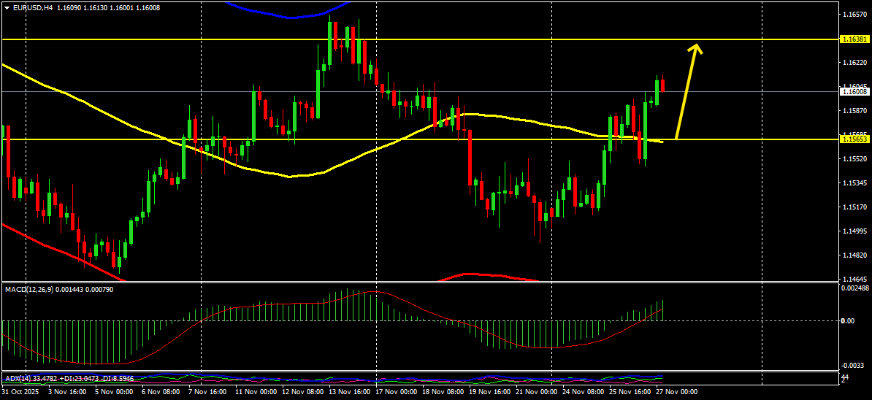Click the 31 Oct 2025 time axis label
Viewport: 872px width, 400px height.
[x=20, y=392]
